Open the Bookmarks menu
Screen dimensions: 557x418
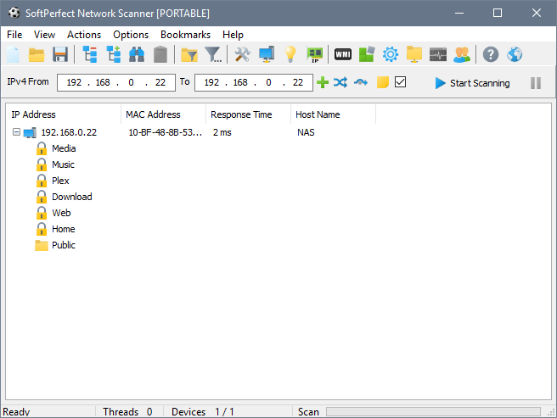point(185,35)
